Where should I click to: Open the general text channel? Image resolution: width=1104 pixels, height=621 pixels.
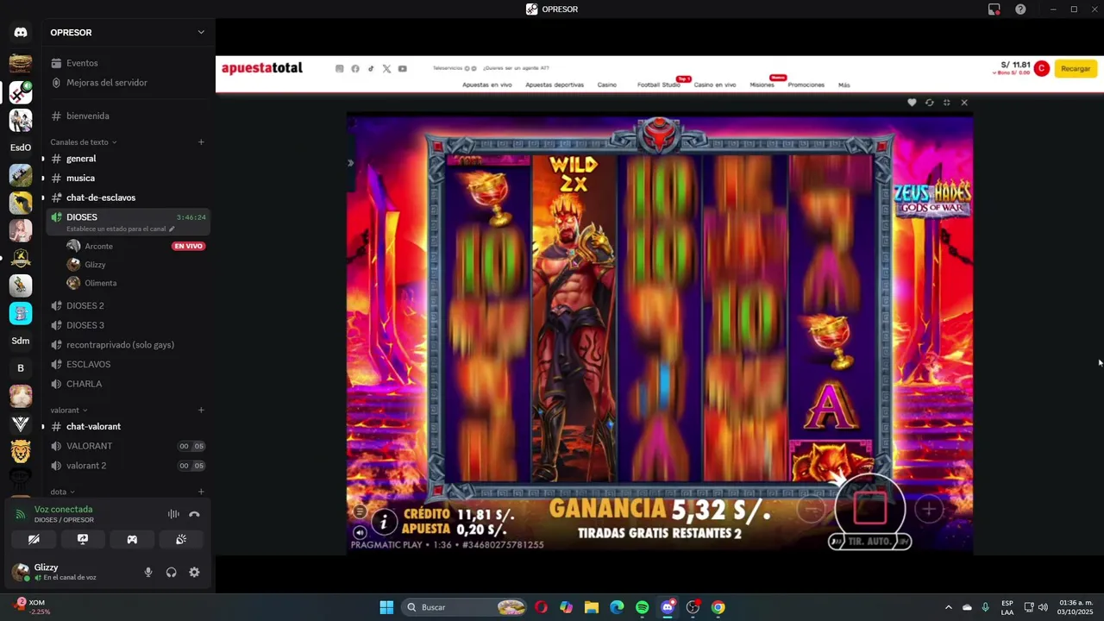click(128, 159)
